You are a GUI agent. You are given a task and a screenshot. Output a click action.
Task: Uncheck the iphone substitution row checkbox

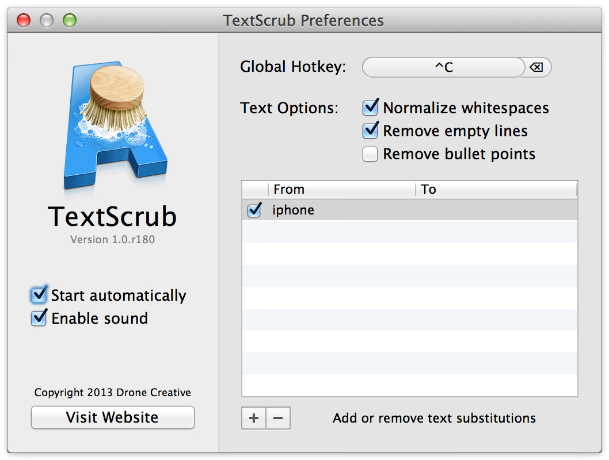254,210
